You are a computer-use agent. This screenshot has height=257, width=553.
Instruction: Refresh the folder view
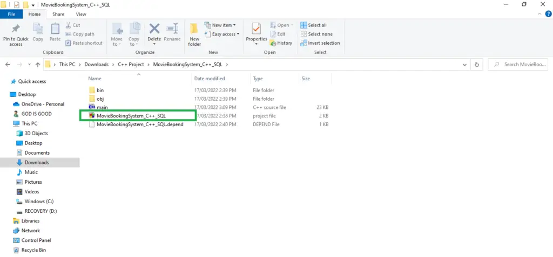(x=477, y=65)
